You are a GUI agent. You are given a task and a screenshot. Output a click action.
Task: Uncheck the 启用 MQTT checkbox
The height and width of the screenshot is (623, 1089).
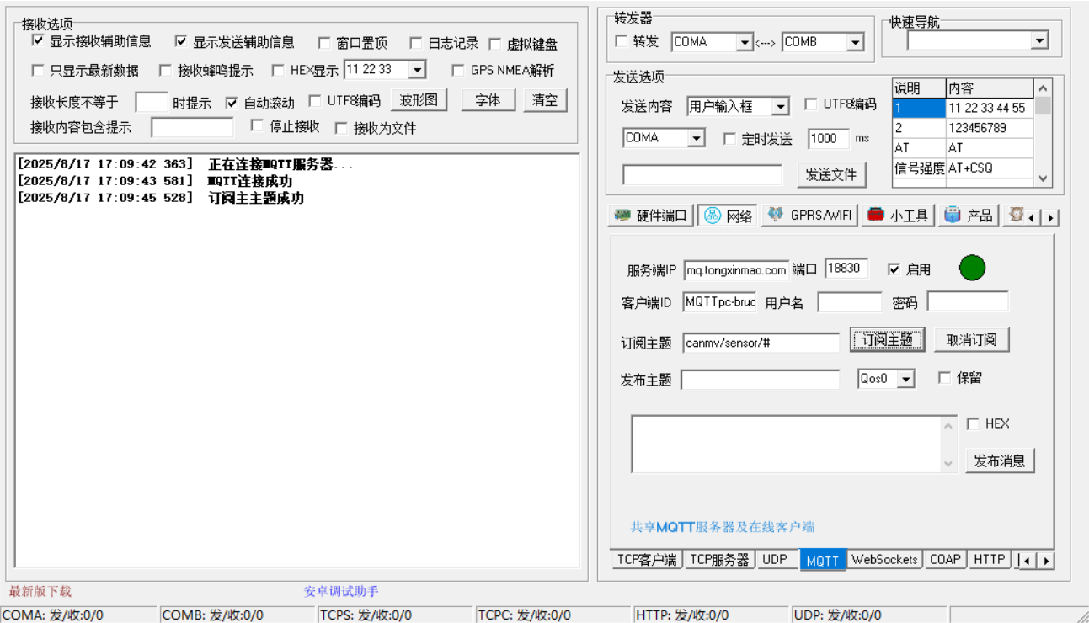click(894, 269)
